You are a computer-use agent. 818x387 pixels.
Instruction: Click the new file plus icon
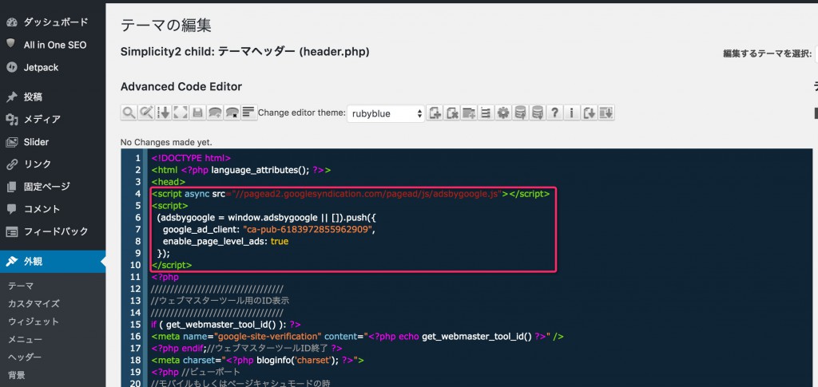pos(435,113)
